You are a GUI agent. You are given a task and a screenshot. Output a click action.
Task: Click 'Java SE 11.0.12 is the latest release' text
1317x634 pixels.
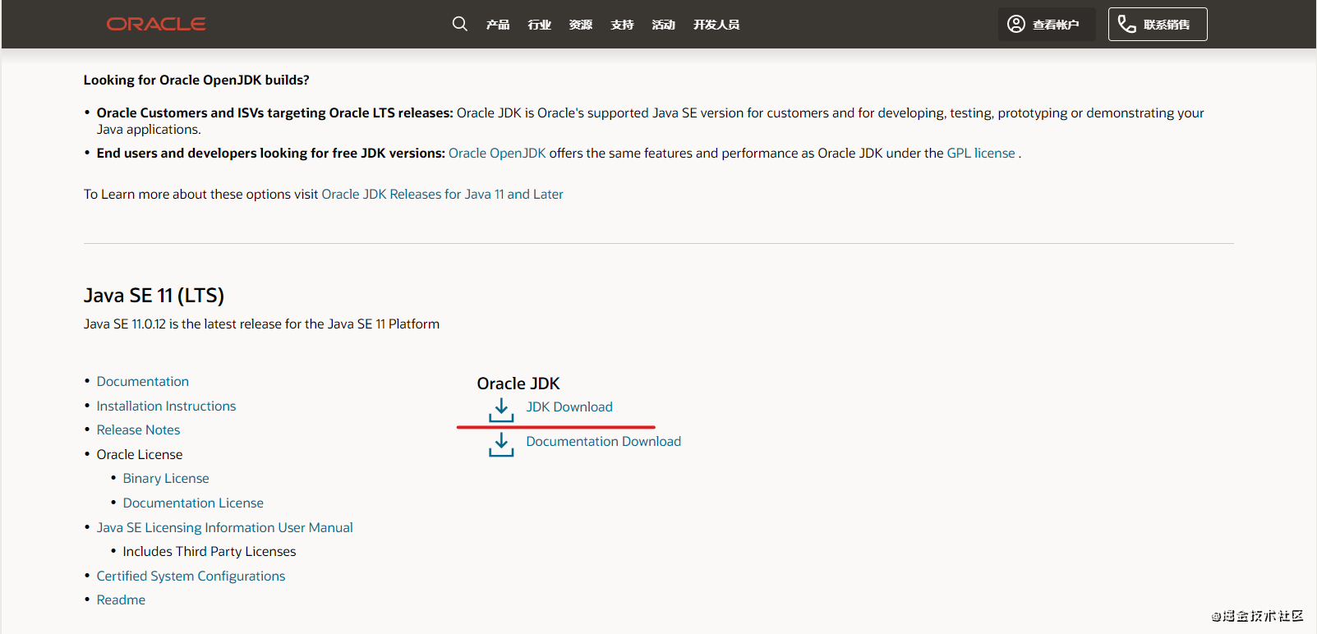click(261, 324)
